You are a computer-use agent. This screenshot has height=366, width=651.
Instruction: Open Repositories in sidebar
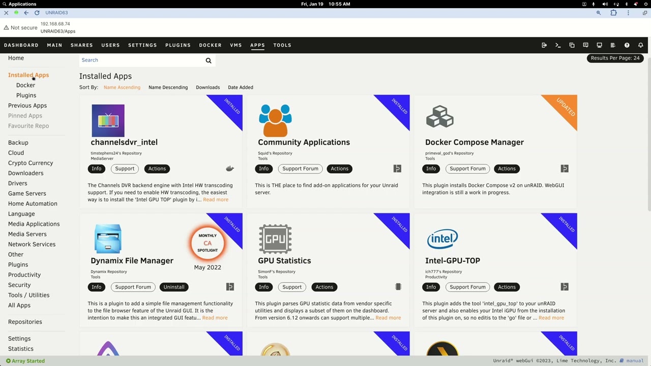[x=25, y=322]
